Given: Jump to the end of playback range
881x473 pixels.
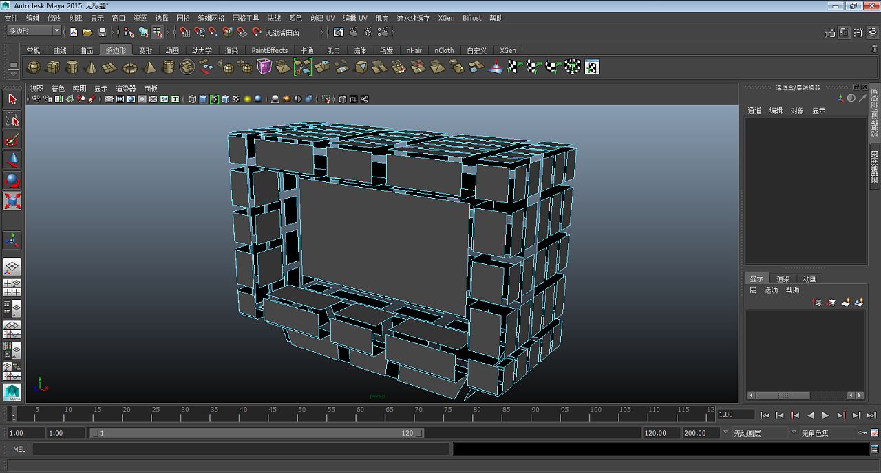Looking at the screenshot, I should [856, 415].
